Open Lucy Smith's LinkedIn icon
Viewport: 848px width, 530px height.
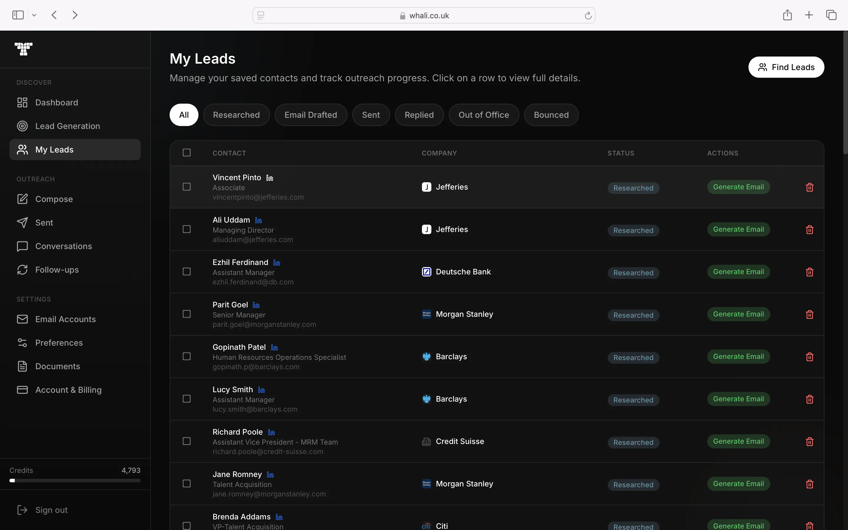click(x=261, y=390)
